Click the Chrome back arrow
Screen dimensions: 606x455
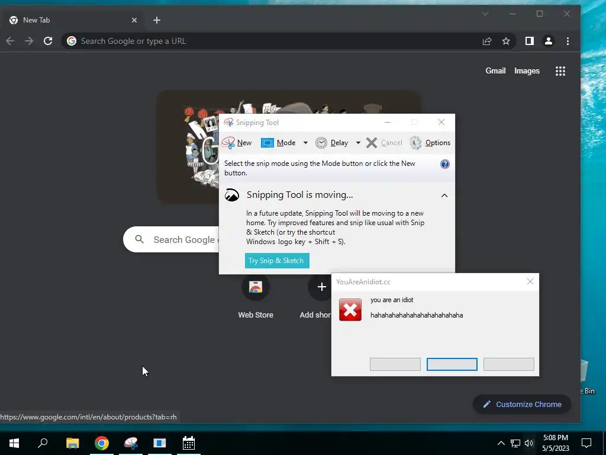tap(11, 41)
